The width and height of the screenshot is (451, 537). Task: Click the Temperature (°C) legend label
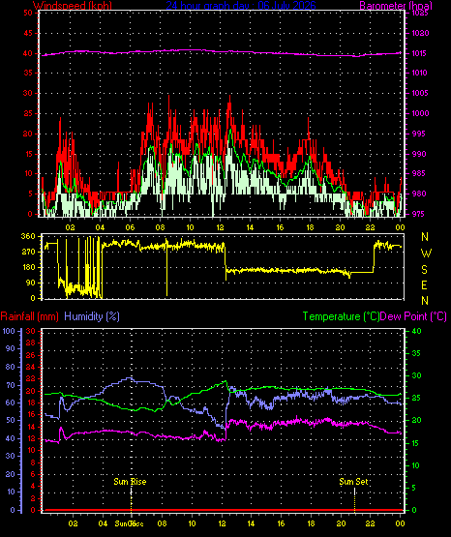click(x=341, y=316)
